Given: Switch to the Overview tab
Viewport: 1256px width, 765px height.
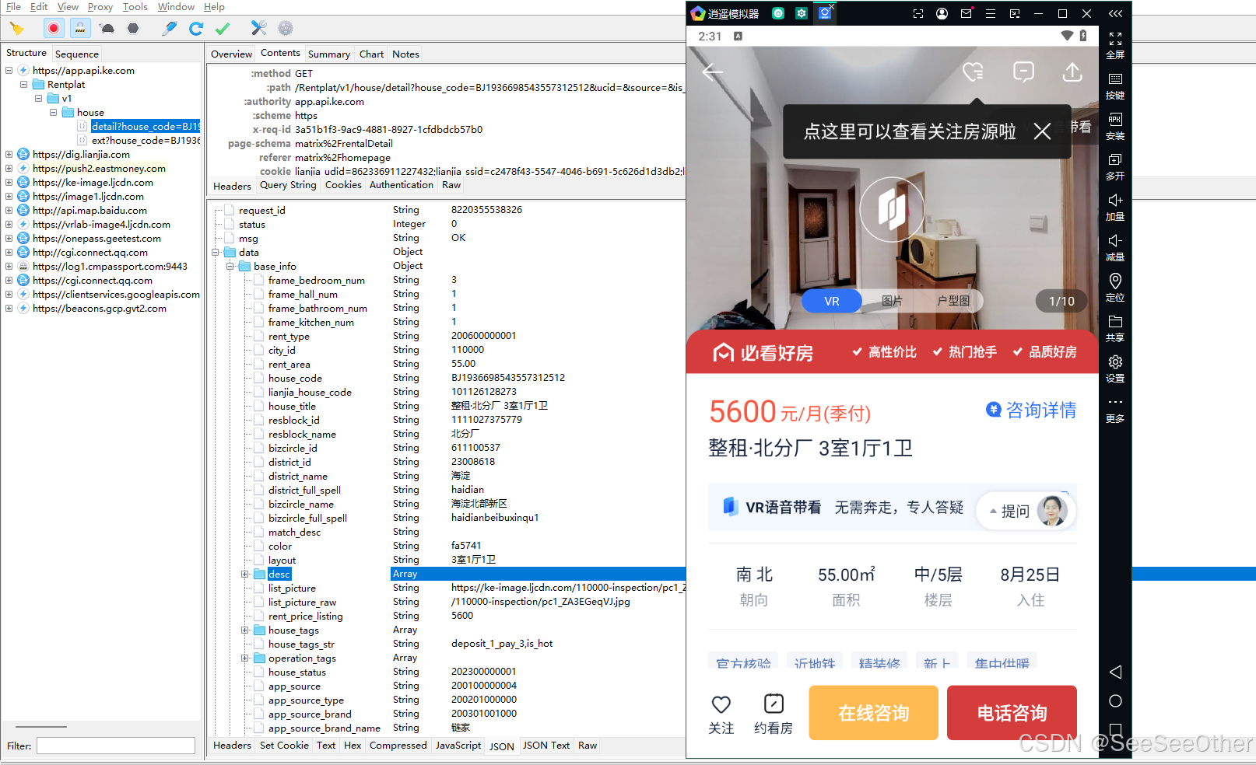Looking at the screenshot, I should click(231, 54).
